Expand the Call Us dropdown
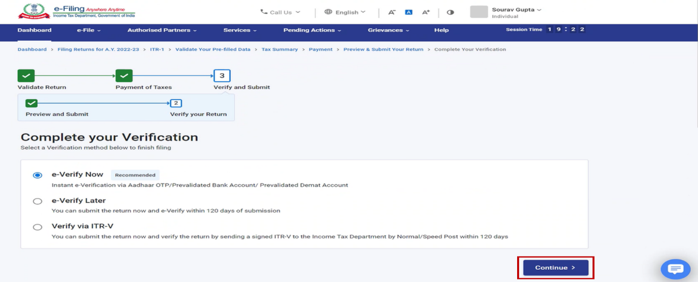Screen dimensions: 698x282 280,12
